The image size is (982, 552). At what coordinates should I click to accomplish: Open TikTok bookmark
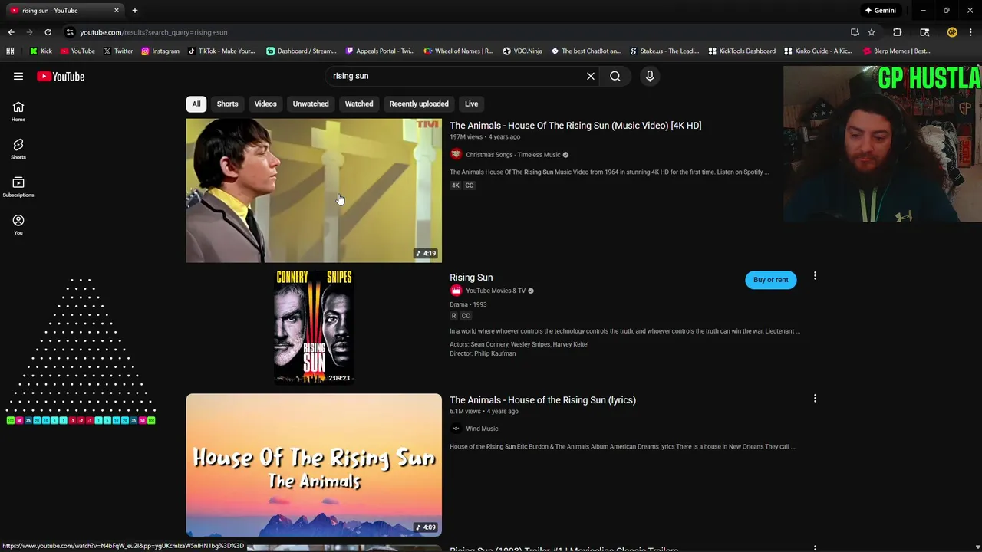(x=220, y=51)
